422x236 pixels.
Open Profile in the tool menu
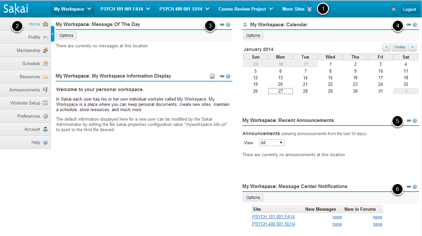click(x=25, y=37)
